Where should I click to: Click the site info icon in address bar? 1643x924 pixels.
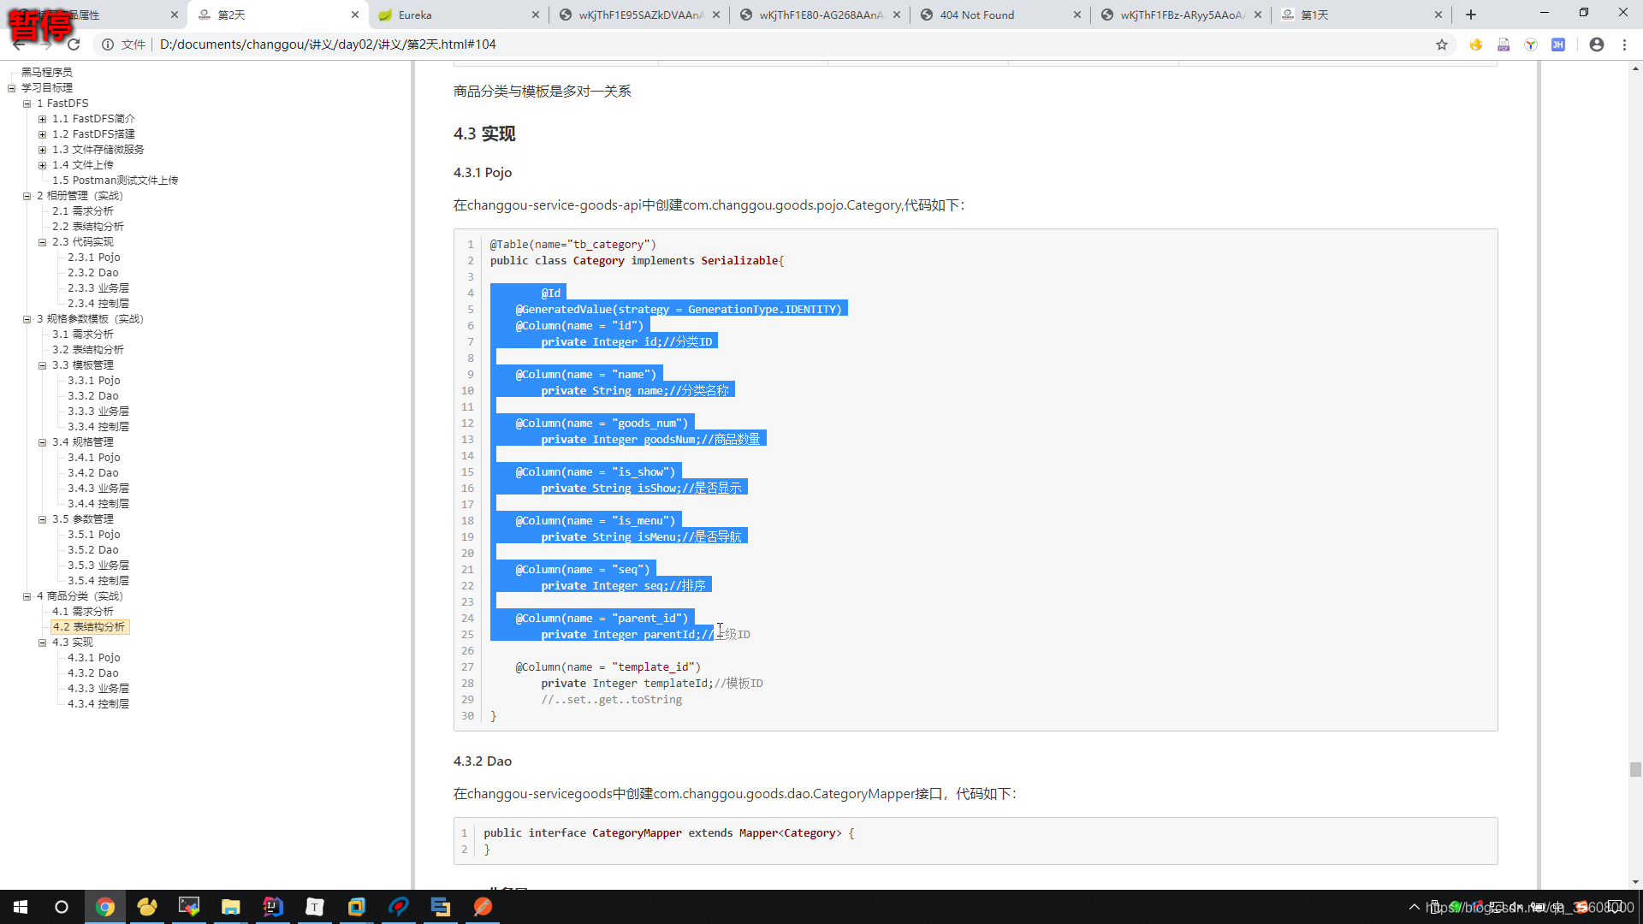click(x=108, y=44)
